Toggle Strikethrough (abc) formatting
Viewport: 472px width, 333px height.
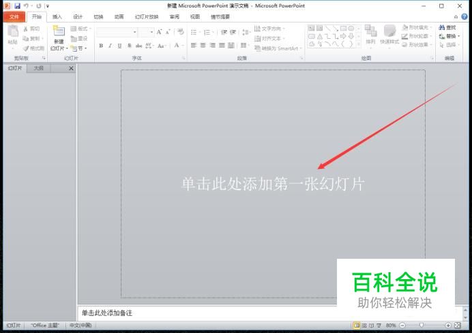(x=138, y=46)
